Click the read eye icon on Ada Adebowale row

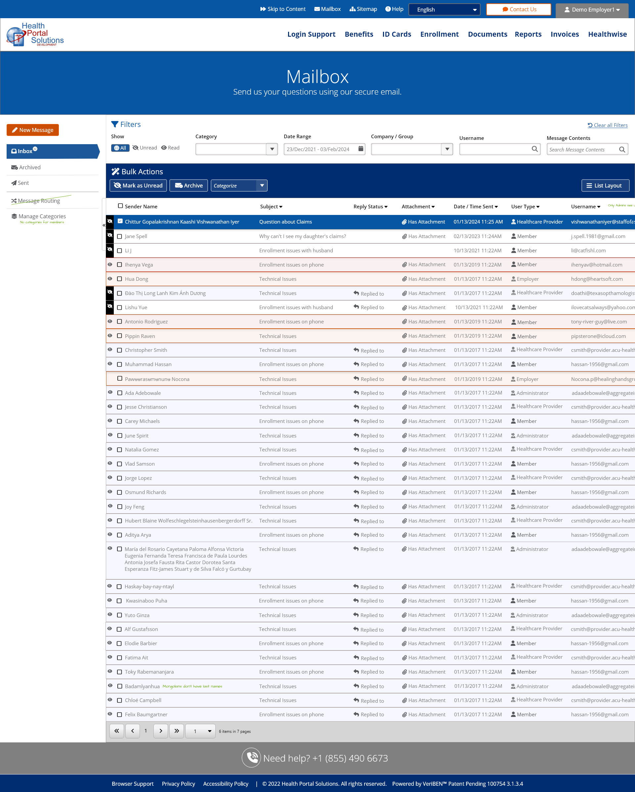110,392
